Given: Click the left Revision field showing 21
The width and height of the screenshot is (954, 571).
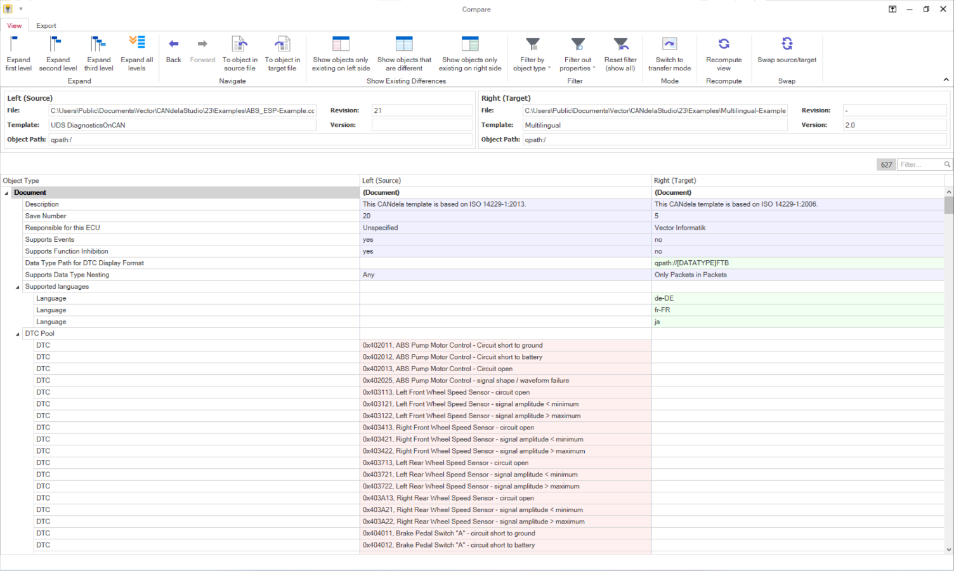Looking at the screenshot, I should pyautogui.click(x=422, y=110).
